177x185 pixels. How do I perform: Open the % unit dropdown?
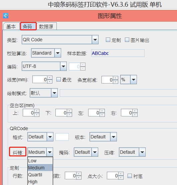tap(129, 80)
